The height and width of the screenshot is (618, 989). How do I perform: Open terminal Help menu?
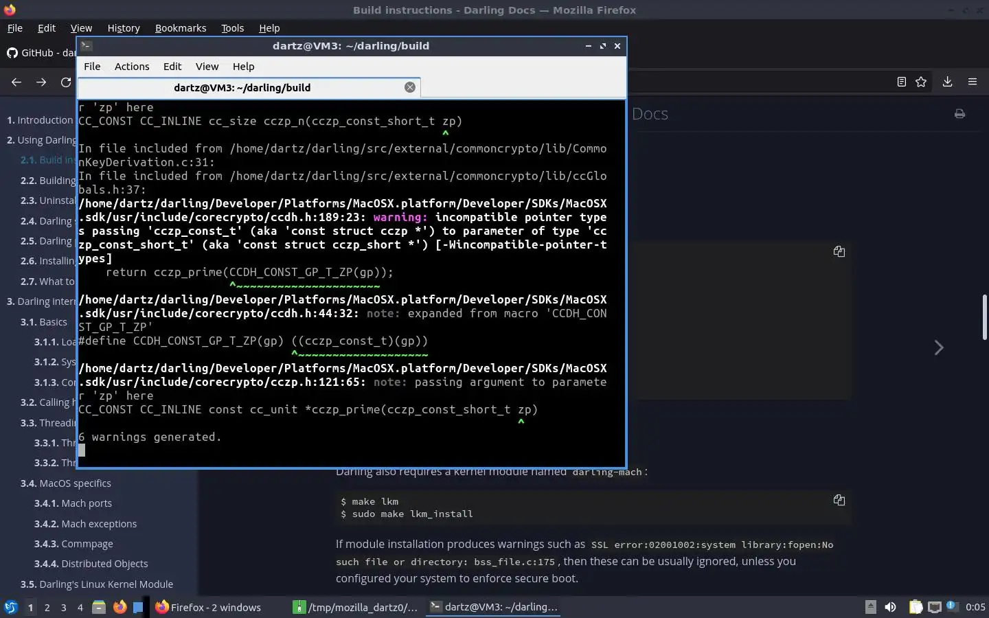[x=243, y=67]
